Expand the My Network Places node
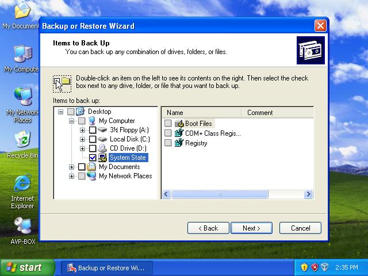The width and height of the screenshot is (368, 276). (x=71, y=176)
